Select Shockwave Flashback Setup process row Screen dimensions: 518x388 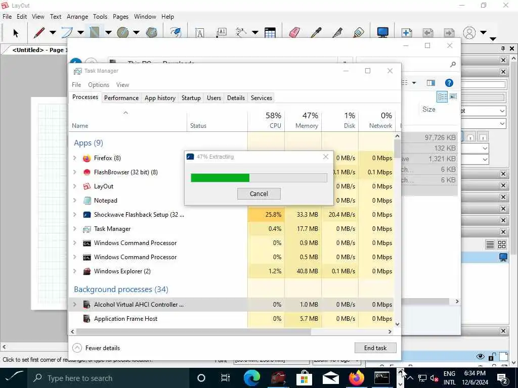(x=232, y=215)
